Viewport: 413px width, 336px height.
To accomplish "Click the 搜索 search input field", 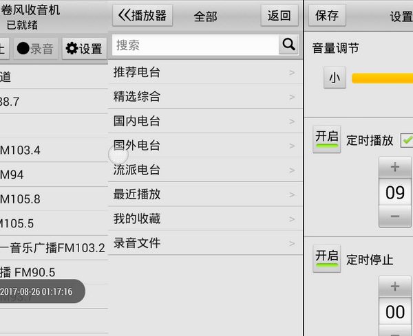I will tap(195, 45).
